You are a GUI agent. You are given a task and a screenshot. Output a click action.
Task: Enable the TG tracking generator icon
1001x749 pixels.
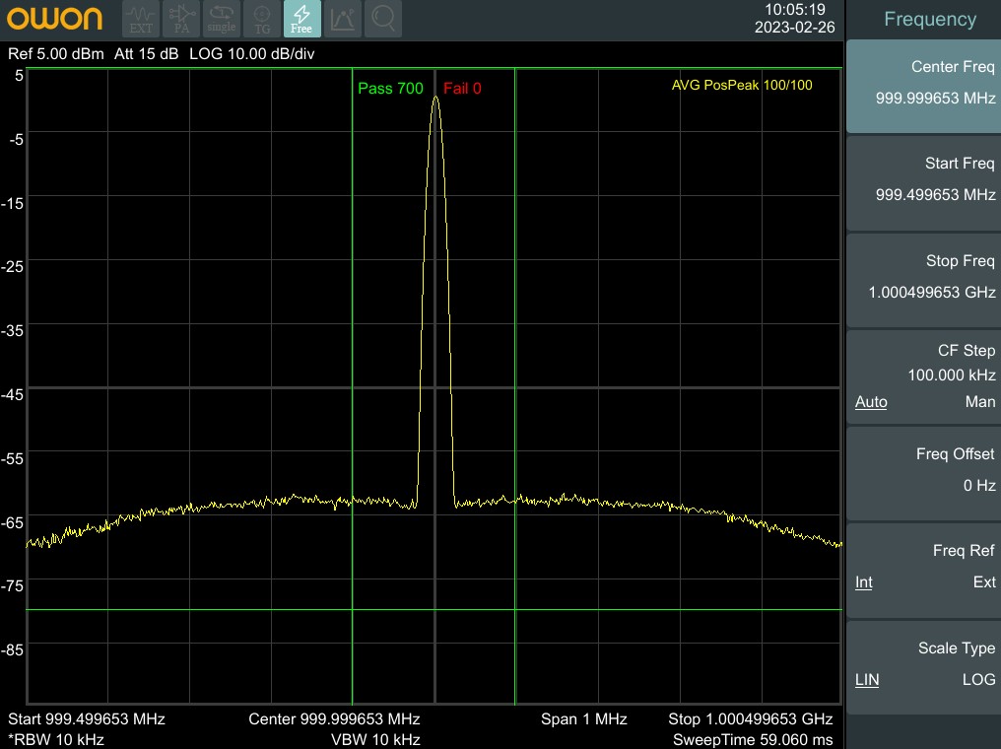pos(262,19)
